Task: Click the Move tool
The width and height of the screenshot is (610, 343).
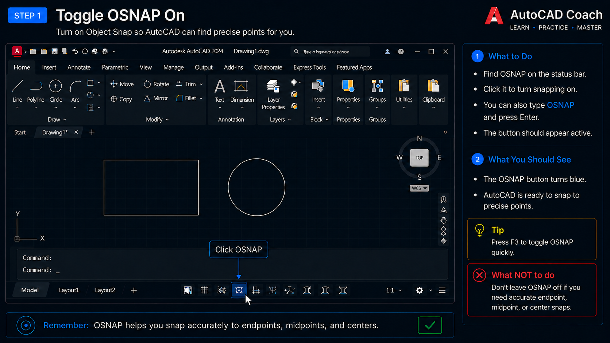Action: point(122,84)
